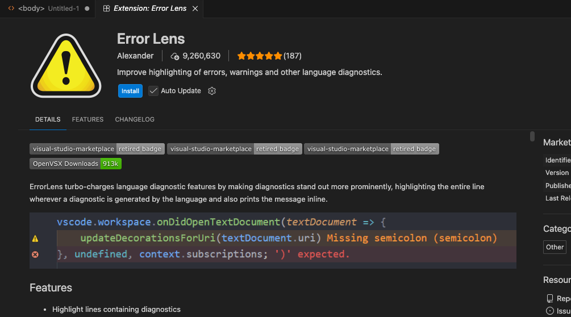
Task: Switch to the DETAILS tab
Action: click(x=48, y=119)
